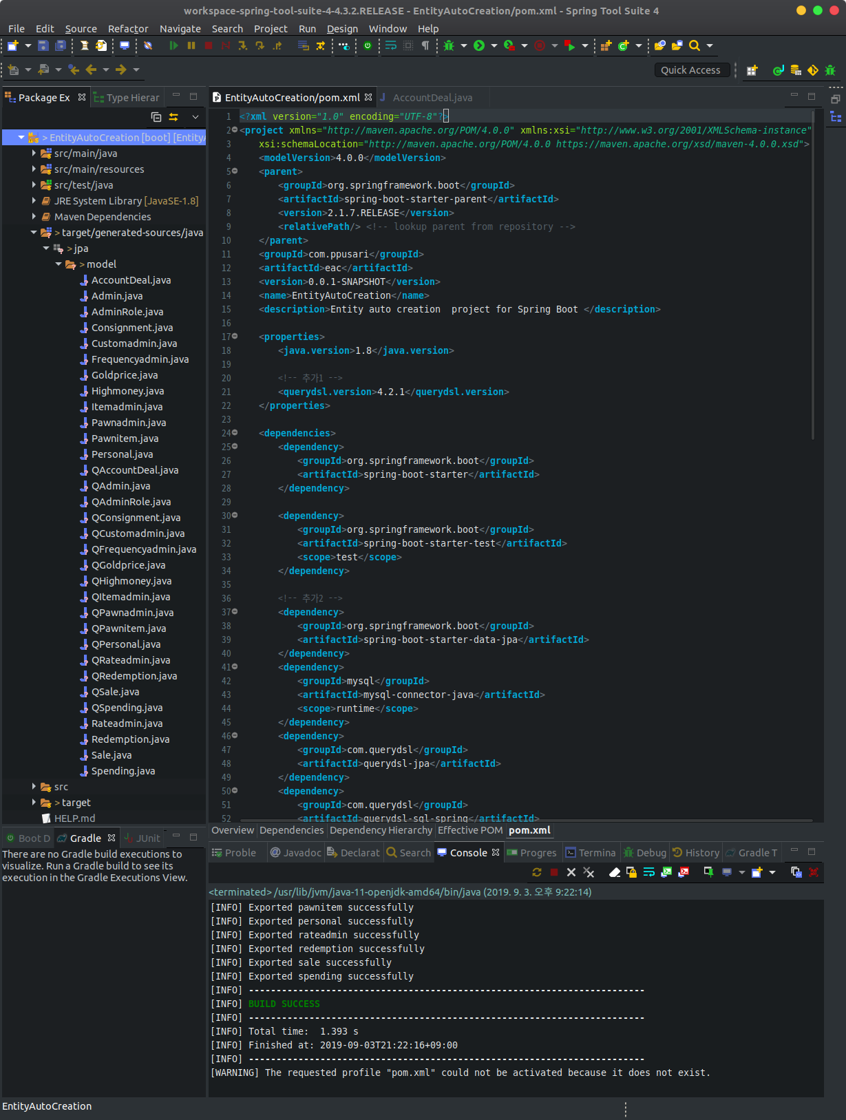
Task: Click the Last Edit Location arrow icon
Action: coord(74,70)
